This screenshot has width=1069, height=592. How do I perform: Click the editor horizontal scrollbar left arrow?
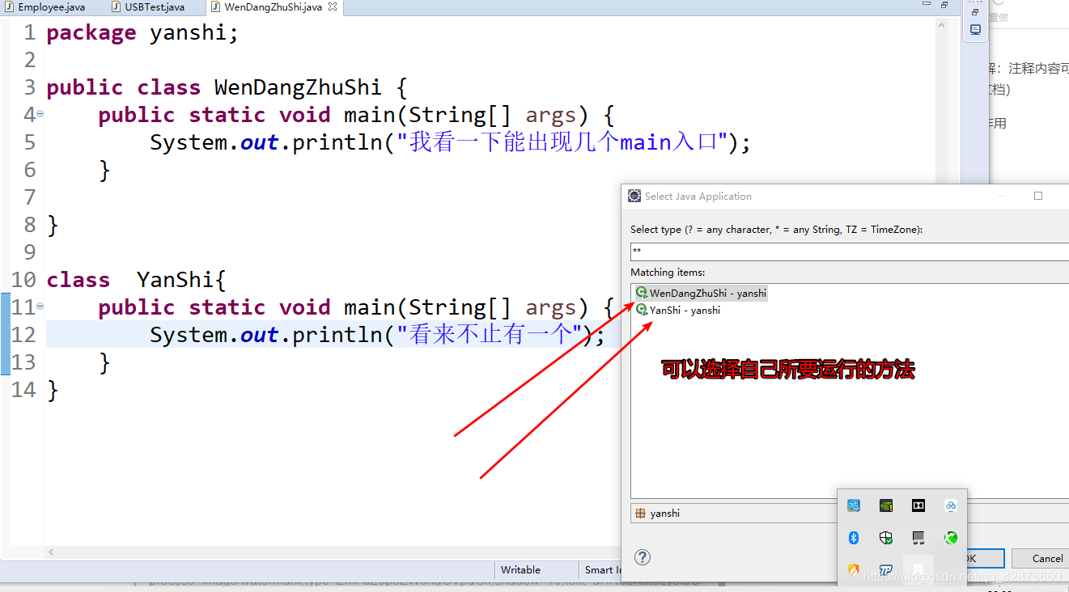[x=51, y=552]
